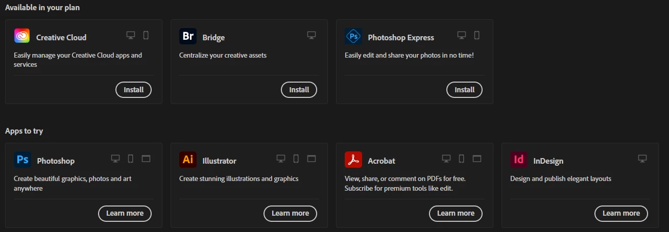Image resolution: width=669 pixels, height=232 pixels.
Task: Click mobile platform icon on Photoshop card
Action: pyautogui.click(x=131, y=159)
